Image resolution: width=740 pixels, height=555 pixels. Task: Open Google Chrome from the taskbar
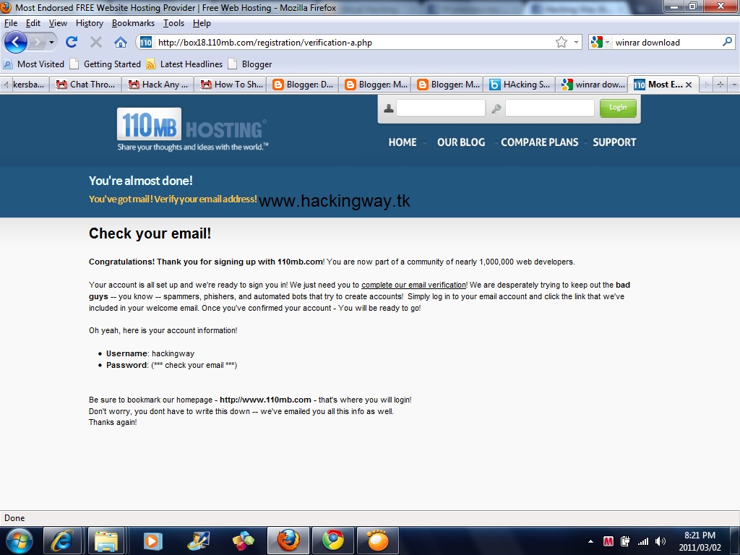[x=333, y=541]
